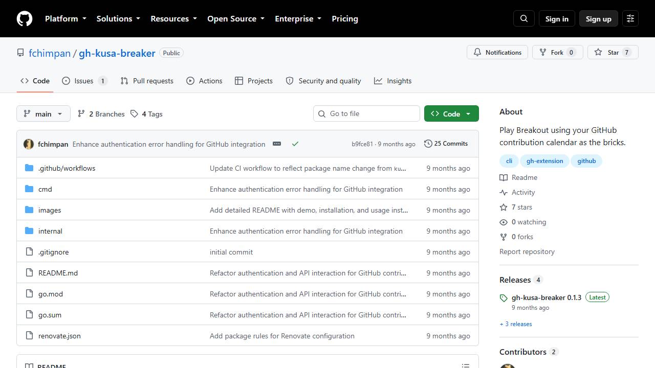Expand the Platform menu
Image resolution: width=655 pixels, height=368 pixels.
point(65,19)
